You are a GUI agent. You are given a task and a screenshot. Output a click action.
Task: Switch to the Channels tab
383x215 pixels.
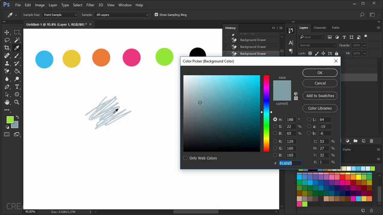click(320, 28)
